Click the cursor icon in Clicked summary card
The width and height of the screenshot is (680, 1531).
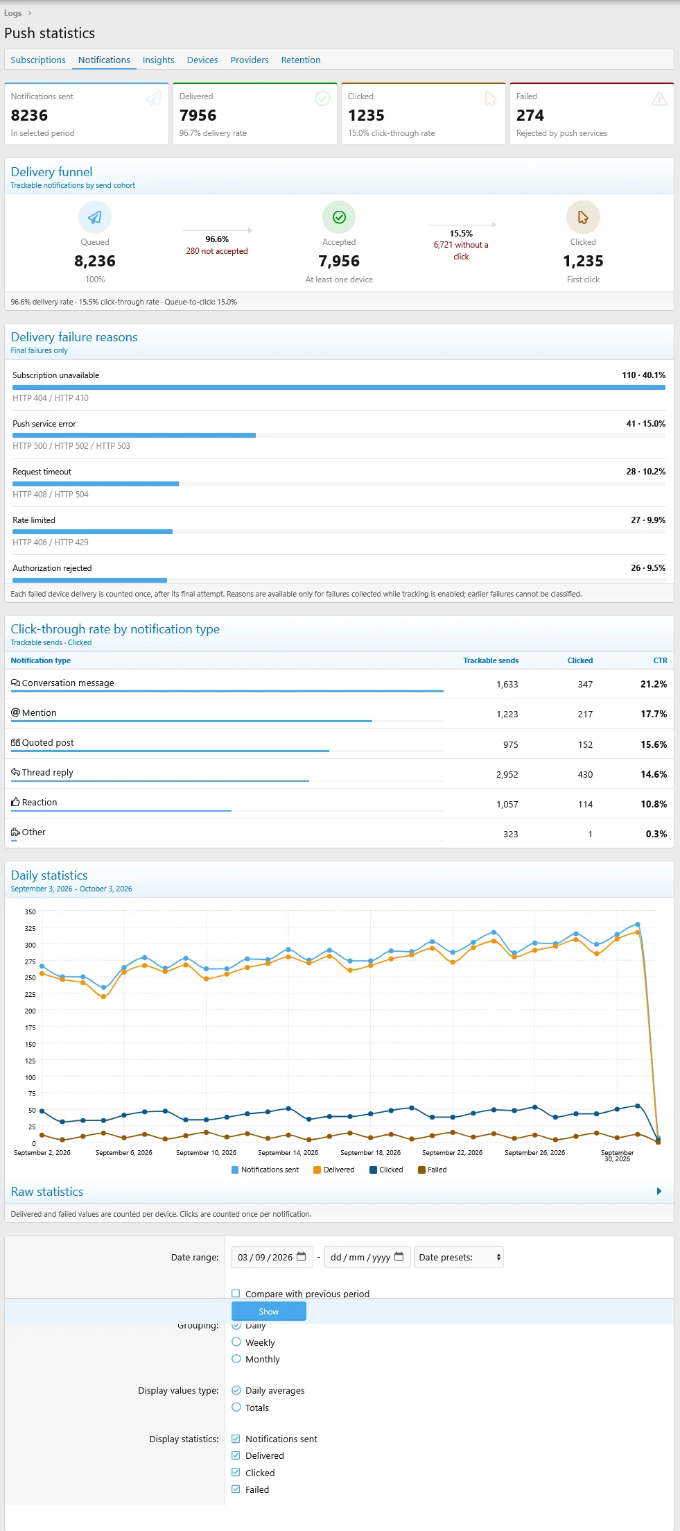pyautogui.click(x=491, y=99)
